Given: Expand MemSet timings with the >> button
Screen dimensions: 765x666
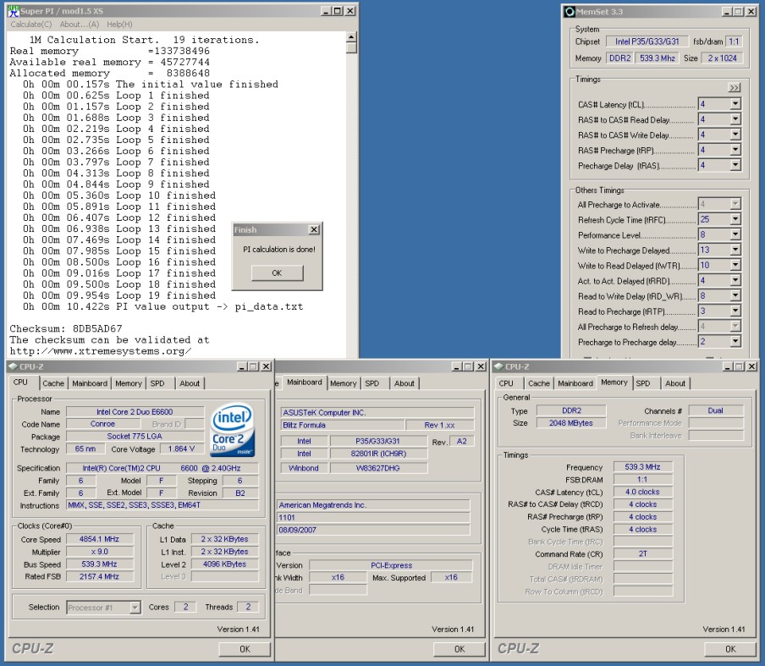Looking at the screenshot, I should [x=735, y=88].
